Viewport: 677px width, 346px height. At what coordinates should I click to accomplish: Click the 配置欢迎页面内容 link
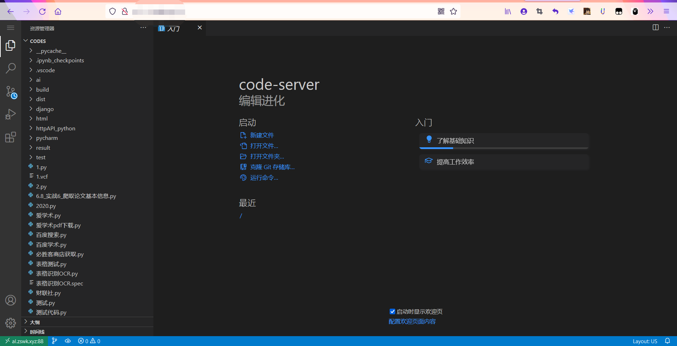pos(412,321)
